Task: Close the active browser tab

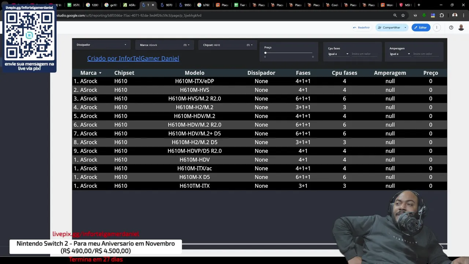Action: coord(153,5)
